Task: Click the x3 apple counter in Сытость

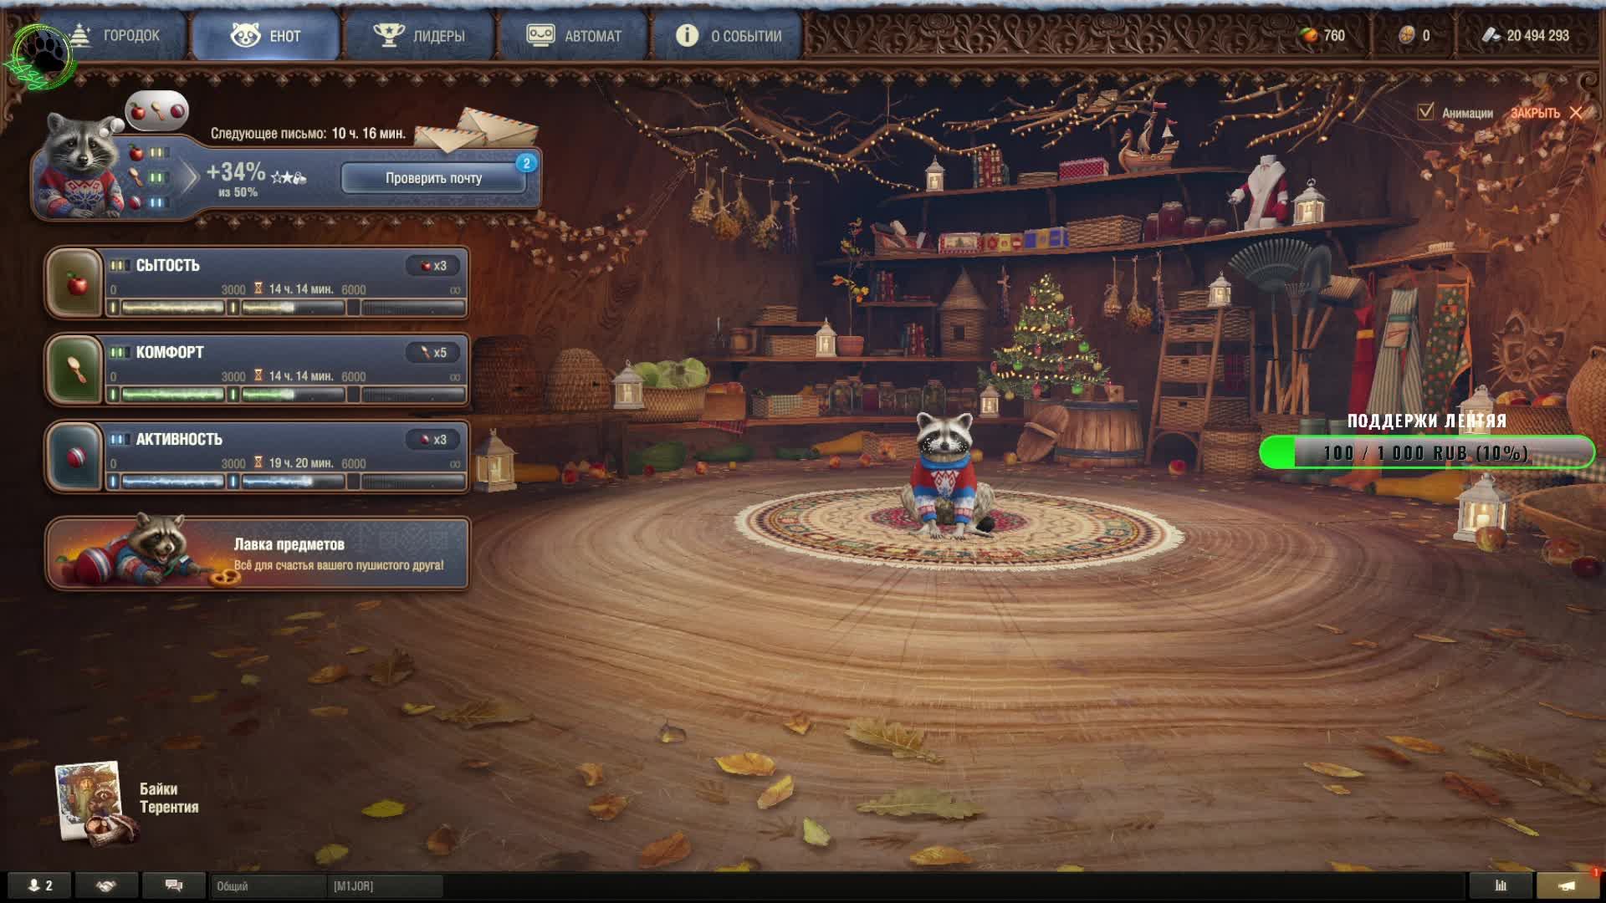Action: (x=433, y=266)
